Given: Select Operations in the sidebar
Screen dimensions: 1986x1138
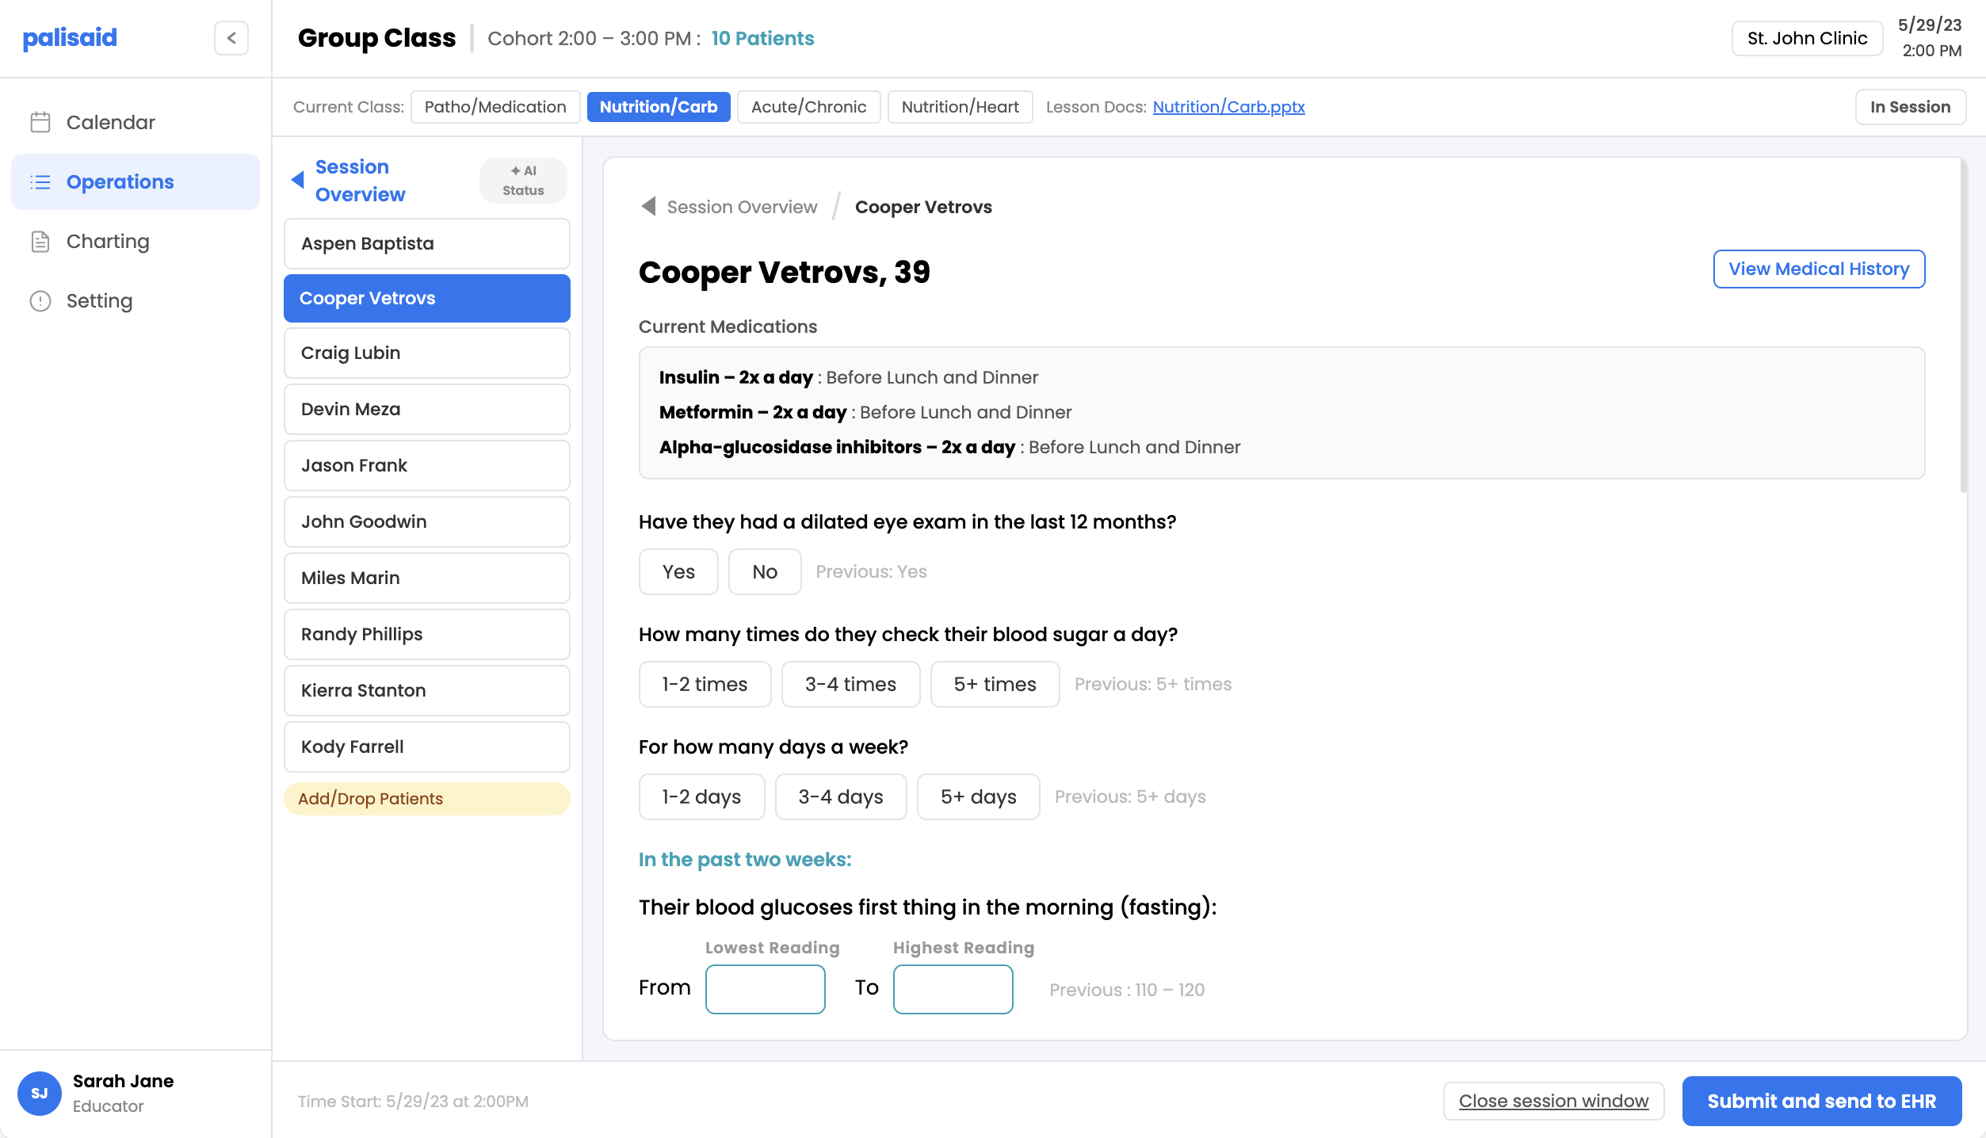Looking at the screenshot, I should (136, 182).
